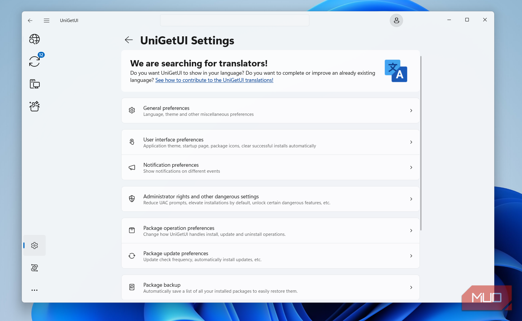The image size is (522, 321).
Task: Open 'Notification preferences' row text
Action: pyautogui.click(x=171, y=165)
